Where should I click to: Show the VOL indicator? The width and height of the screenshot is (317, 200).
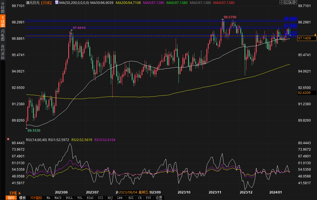(80, 198)
